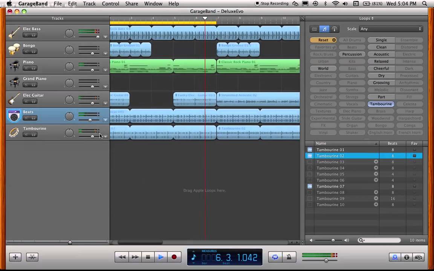Rewind with the go-back button
This screenshot has width=434, height=271.
tap(122, 257)
